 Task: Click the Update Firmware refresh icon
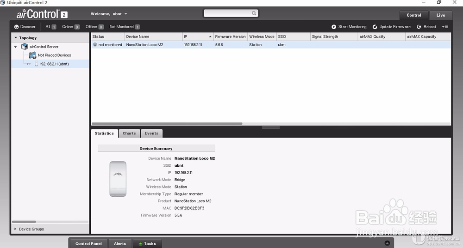[x=375, y=27]
